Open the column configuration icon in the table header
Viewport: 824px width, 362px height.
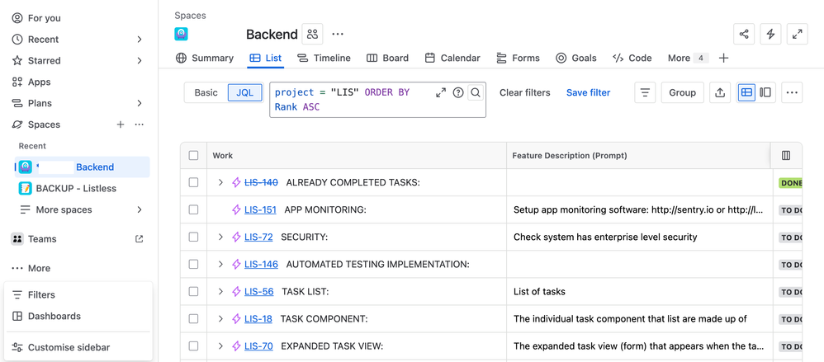click(786, 155)
